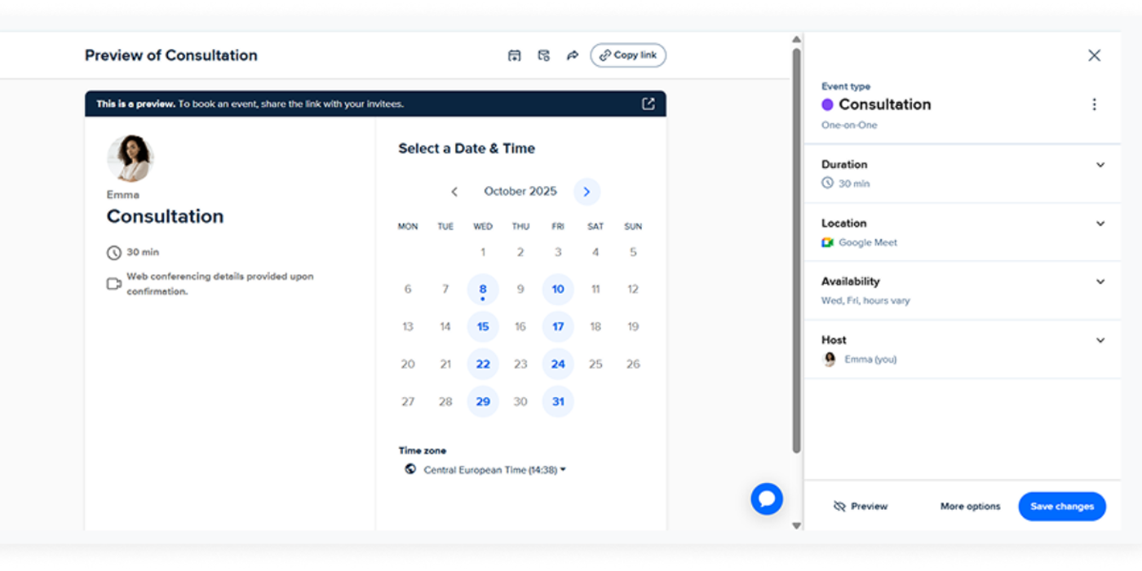Click the globe icon beside the time zone
1142x571 pixels.
point(409,469)
